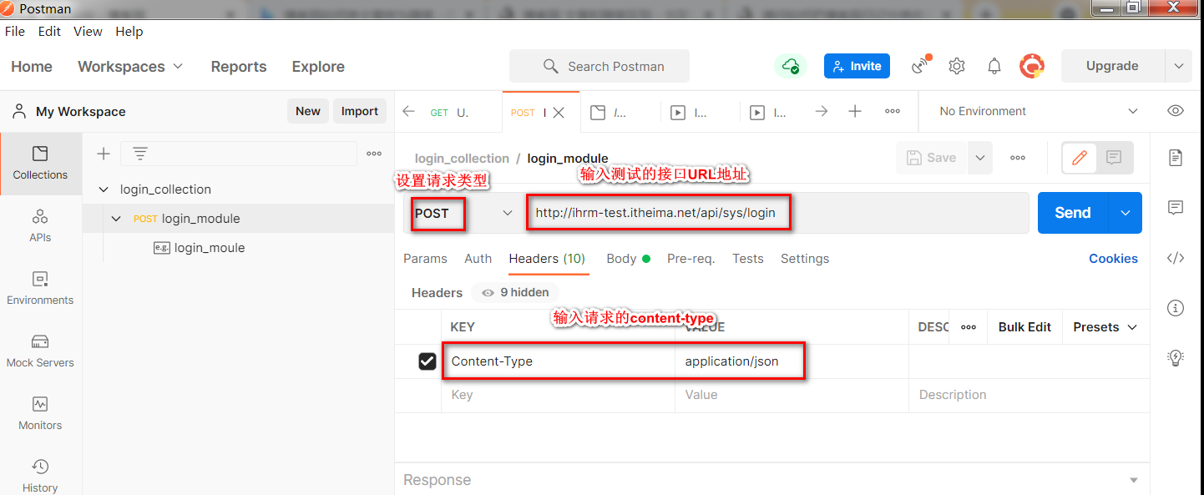
Task: Open tab bar ellipsis options
Action: [x=893, y=111]
